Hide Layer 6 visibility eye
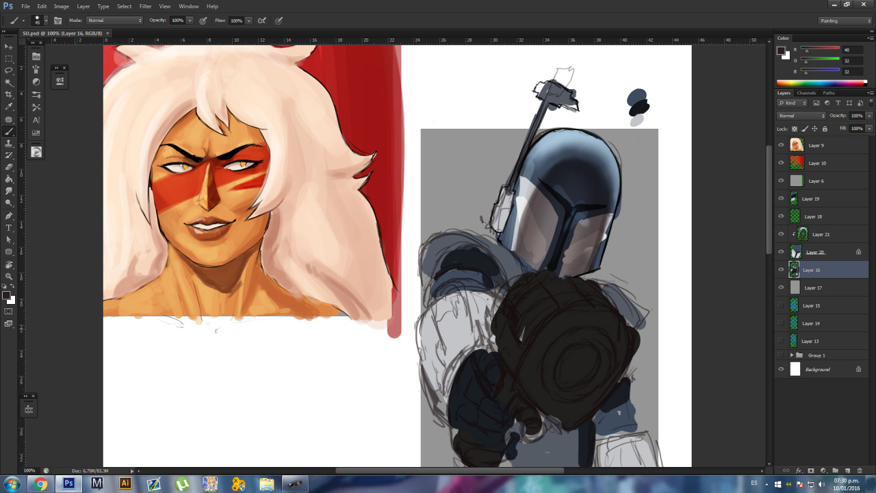The width and height of the screenshot is (876, 493). click(x=782, y=181)
